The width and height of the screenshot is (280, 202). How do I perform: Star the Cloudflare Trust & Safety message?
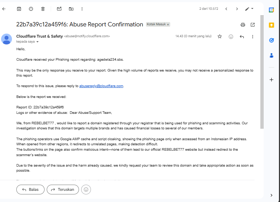pyautogui.click(x=220, y=36)
